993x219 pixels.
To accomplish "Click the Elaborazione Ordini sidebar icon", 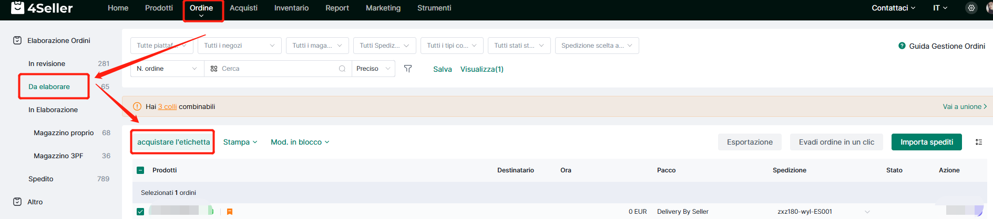I will click(17, 40).
